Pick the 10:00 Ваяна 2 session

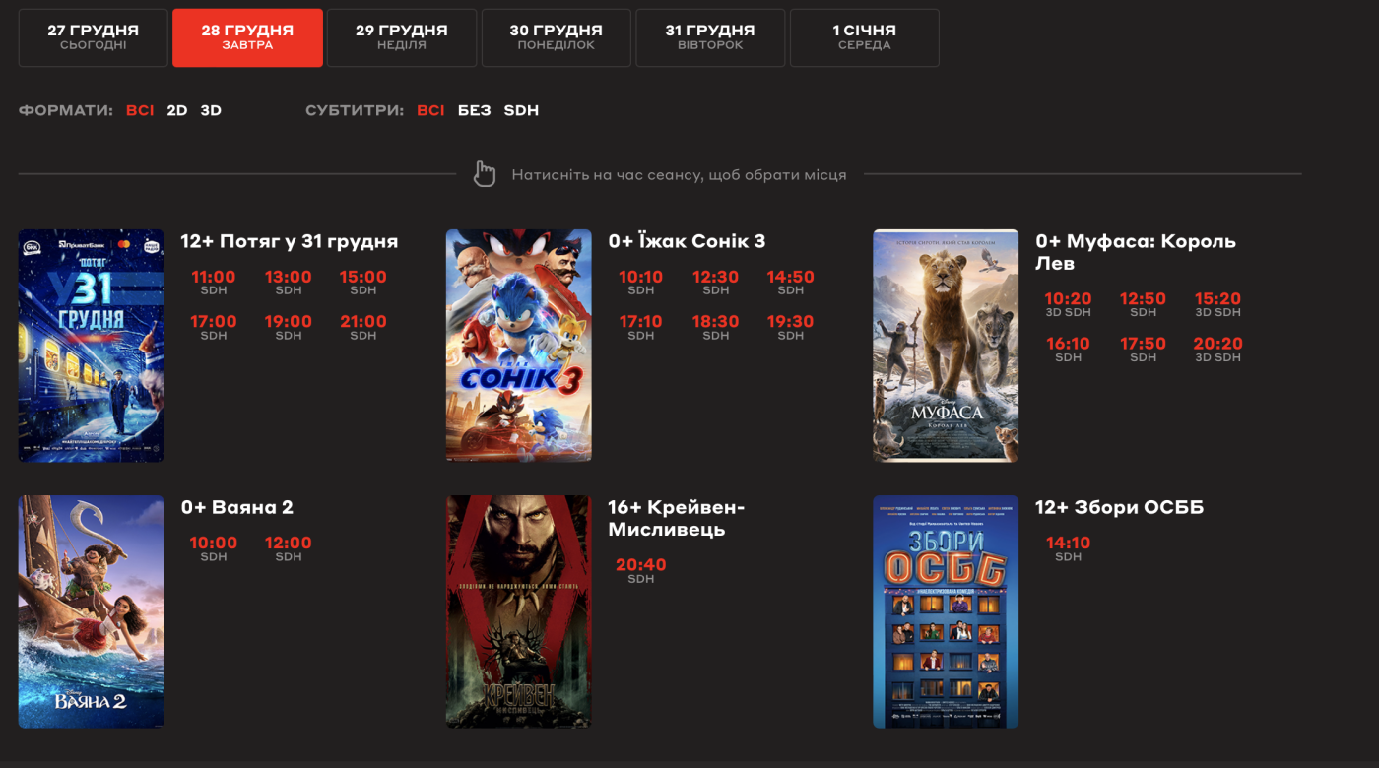[214, 548]
